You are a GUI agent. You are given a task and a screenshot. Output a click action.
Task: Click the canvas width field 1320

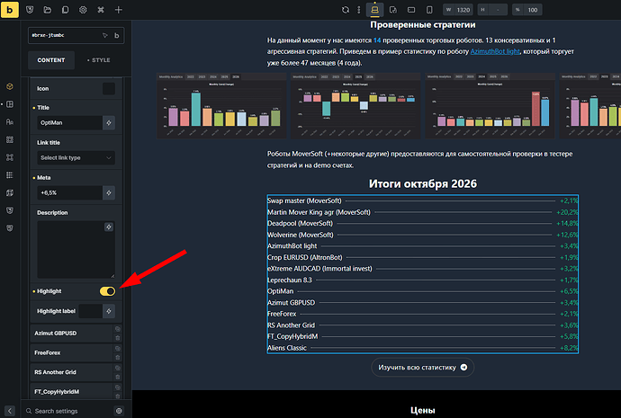(458, 10)
